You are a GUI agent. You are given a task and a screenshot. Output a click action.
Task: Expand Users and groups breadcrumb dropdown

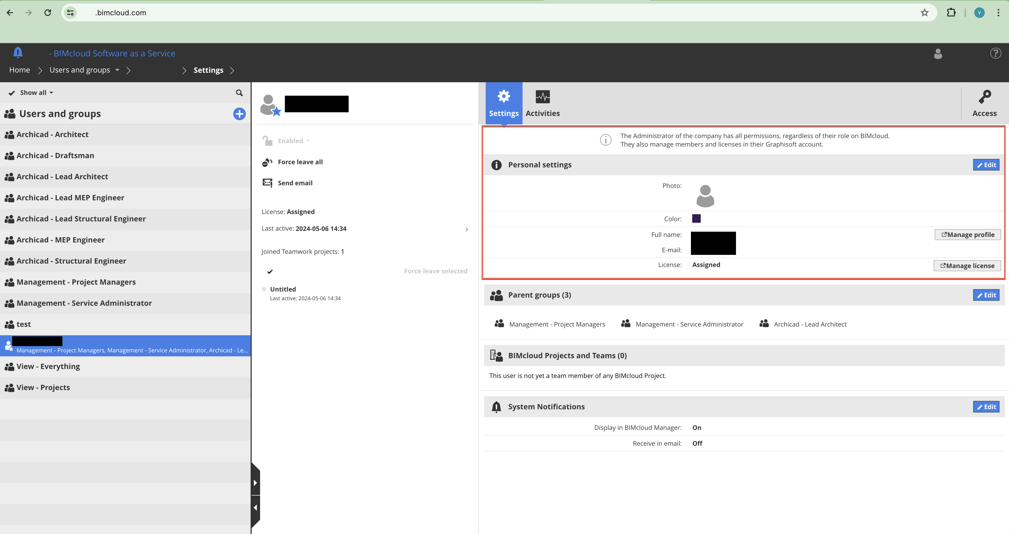coord(117,70)
